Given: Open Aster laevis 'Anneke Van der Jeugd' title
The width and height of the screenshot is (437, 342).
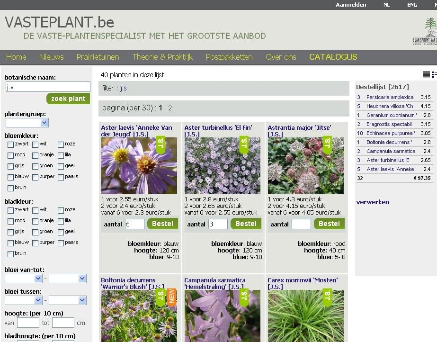Looking at the screenshot, I should tap(136, 131).
